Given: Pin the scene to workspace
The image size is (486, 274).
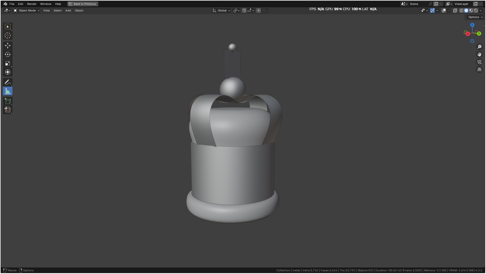Looking at the screenshot, I should (430, 4).
